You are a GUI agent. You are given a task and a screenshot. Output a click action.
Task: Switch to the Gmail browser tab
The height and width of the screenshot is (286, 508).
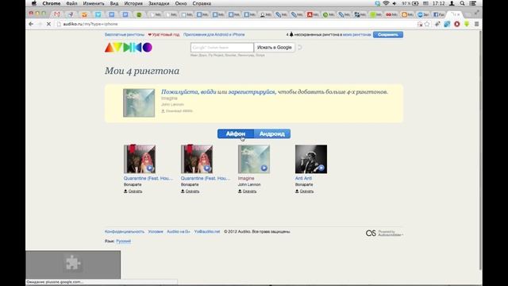click(57, 14)
